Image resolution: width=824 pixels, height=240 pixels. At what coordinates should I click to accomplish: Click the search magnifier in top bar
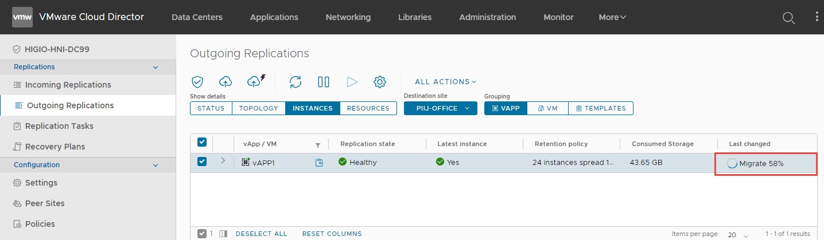(x=789, y=18)
